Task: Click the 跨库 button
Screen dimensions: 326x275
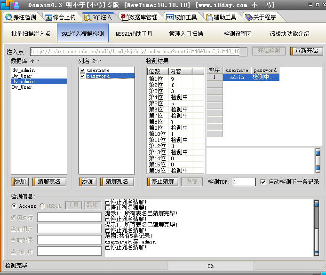Action: tap(93, 205)
